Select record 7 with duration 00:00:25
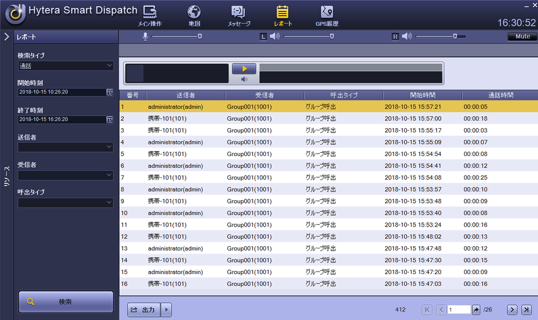Screen dimensions: 538x320 pyautogui.click(x=329, y=177)
